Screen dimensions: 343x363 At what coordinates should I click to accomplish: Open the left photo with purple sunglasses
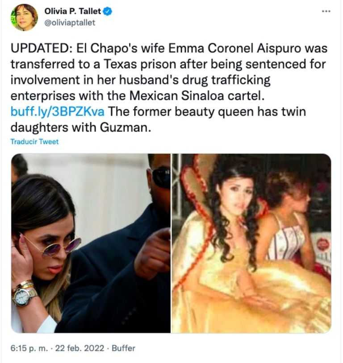point(91,243)
